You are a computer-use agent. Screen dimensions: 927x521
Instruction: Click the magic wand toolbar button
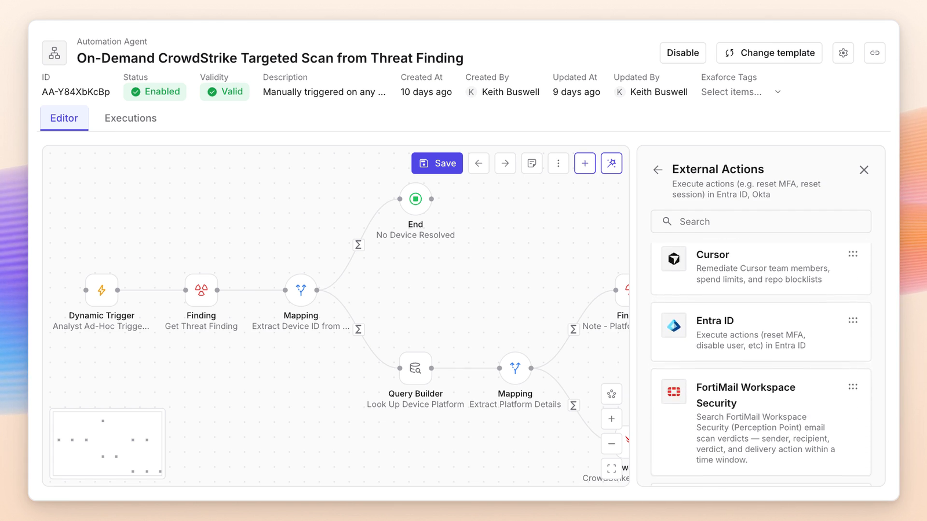[x=612, y=163]
